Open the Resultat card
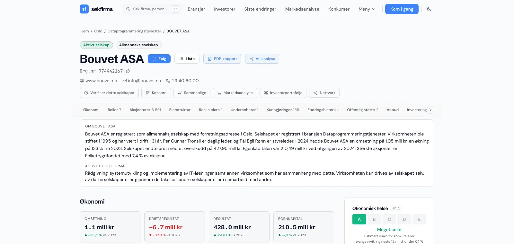The width and height of the screenshot is (514, 244). click(239, 227)
